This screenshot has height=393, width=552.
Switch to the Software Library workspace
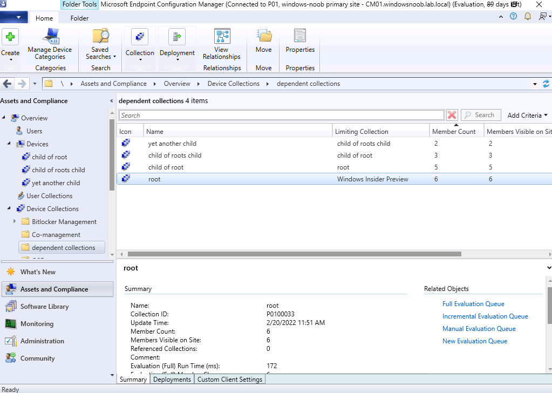pos(57,307)
